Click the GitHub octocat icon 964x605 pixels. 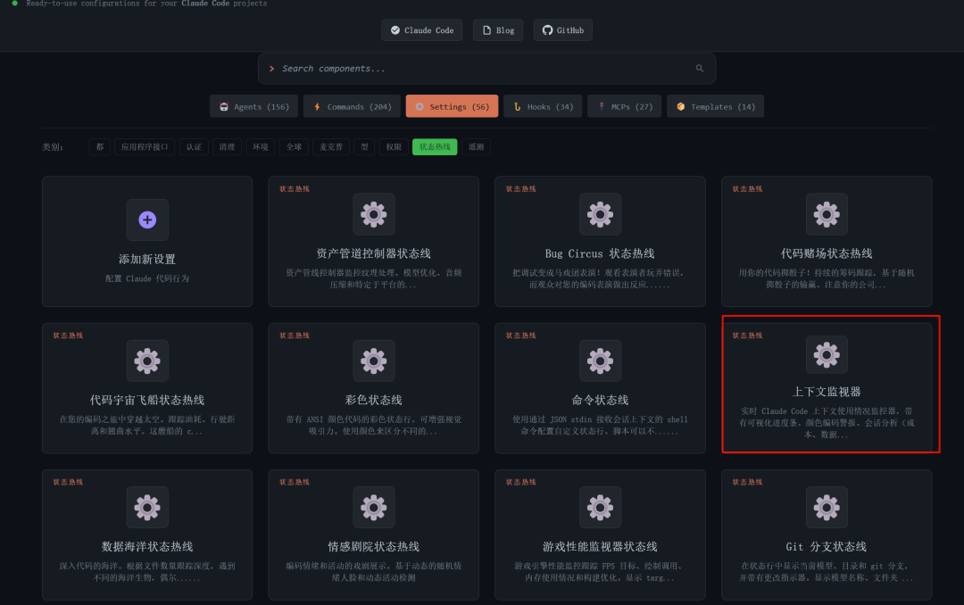[x=547, y=30]
